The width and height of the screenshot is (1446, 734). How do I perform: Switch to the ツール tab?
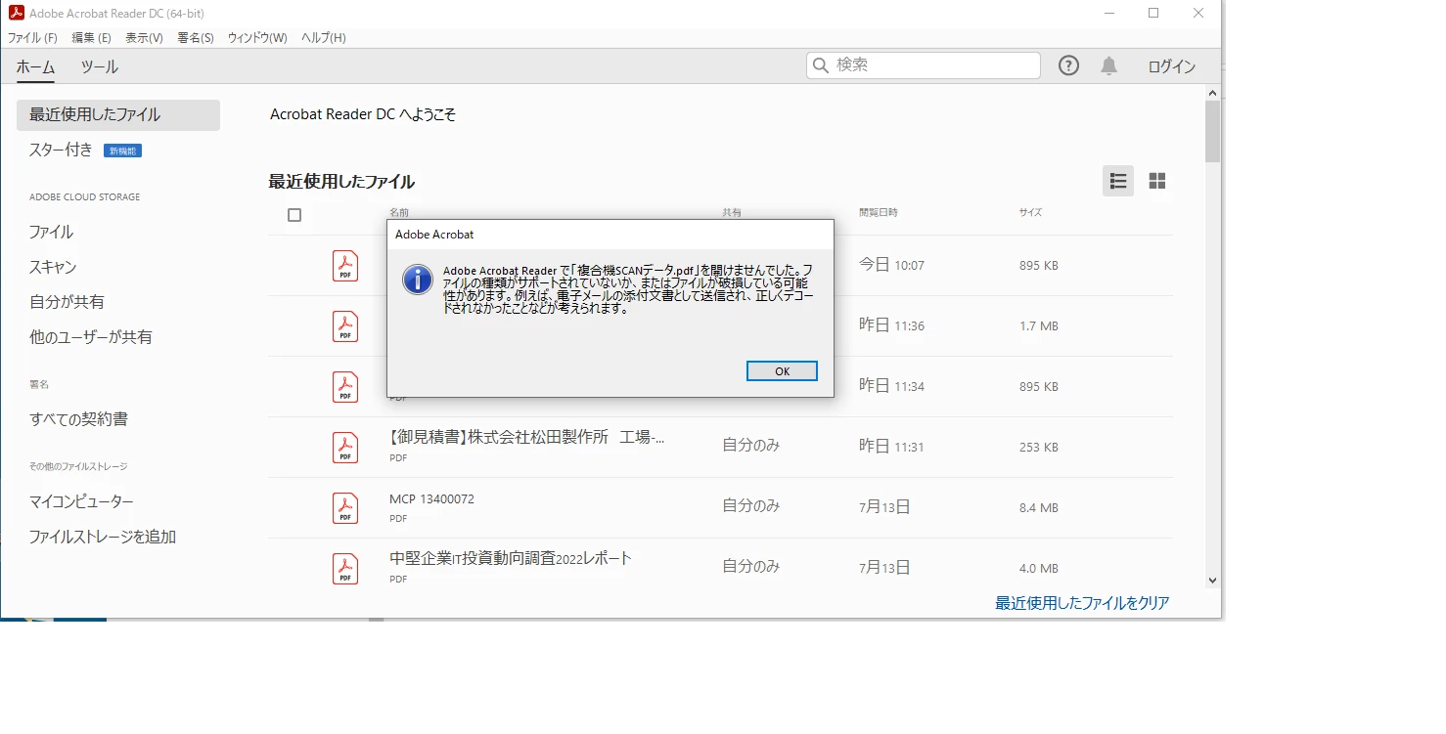99,66
